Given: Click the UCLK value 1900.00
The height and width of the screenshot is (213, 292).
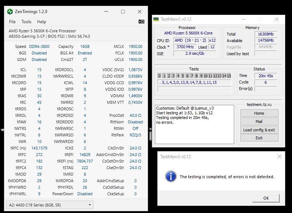Looking at the screenshot, I should [x=135, y=60].
